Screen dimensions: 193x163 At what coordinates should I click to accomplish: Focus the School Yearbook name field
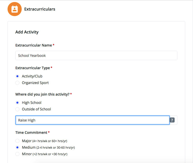(x=96, y=56)
